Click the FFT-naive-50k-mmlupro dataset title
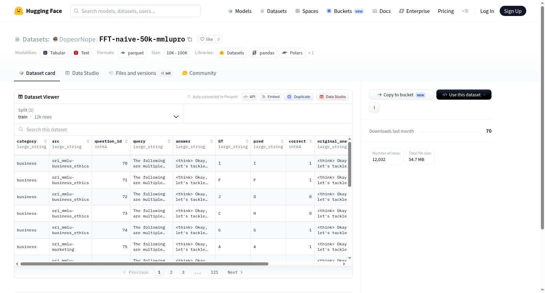This screenshot has height=293, width=545. coord(142,39)
